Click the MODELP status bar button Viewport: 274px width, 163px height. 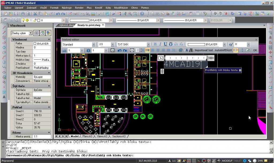click(x=227, y=161)
